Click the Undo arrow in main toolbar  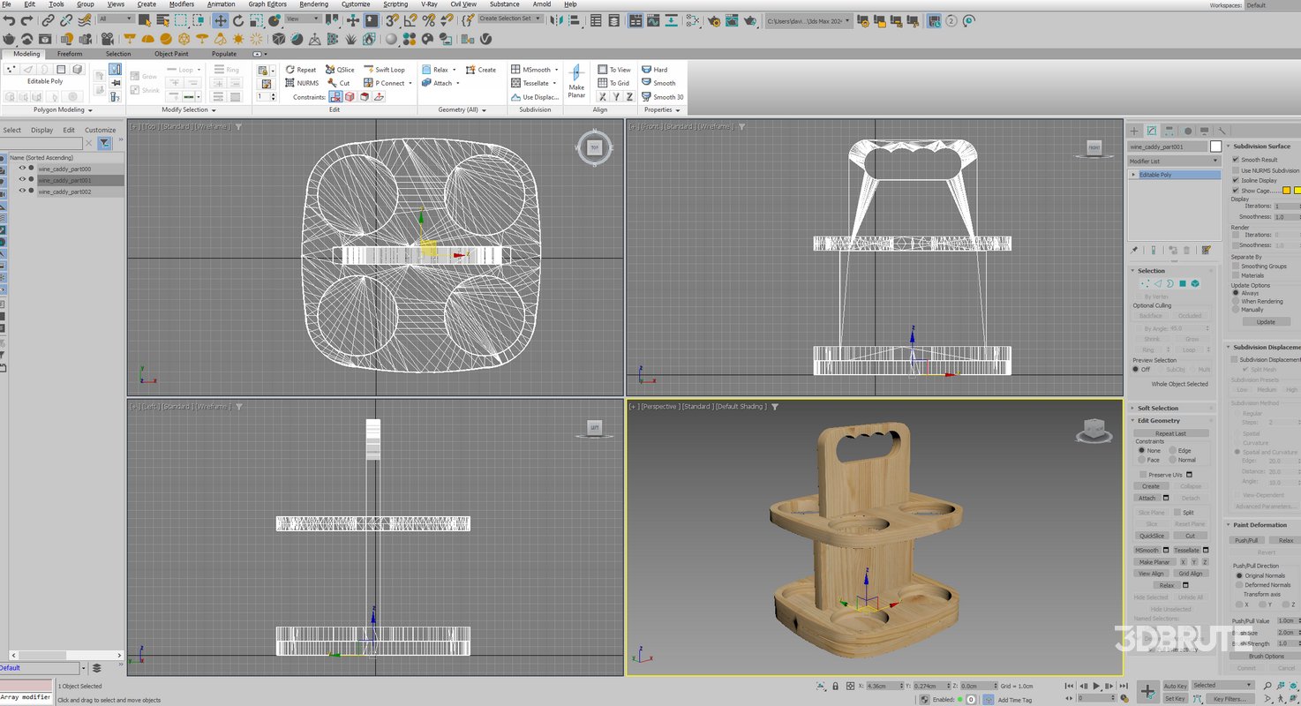tap(9, 19)
